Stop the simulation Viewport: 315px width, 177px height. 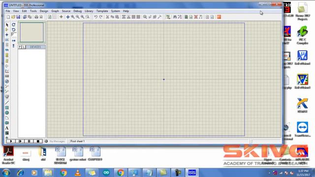click(38, 141)
